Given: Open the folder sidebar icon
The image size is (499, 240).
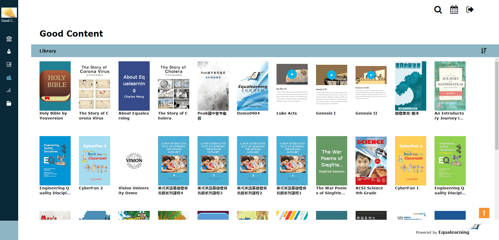Looking at the screenshot, I should (x=9, y=103).
